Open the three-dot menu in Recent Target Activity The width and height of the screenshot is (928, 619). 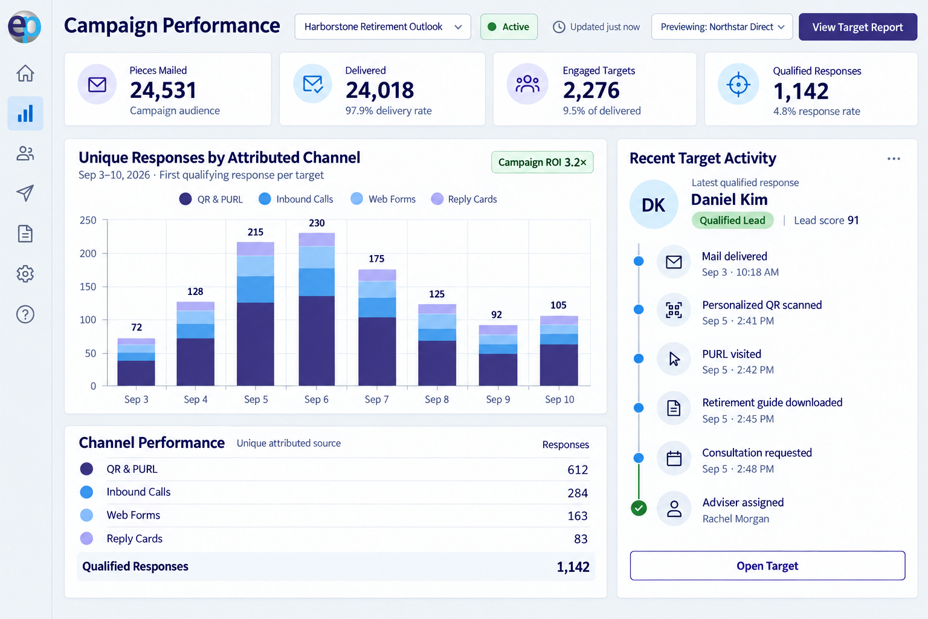pyautogui.click(x=894, y=159)
